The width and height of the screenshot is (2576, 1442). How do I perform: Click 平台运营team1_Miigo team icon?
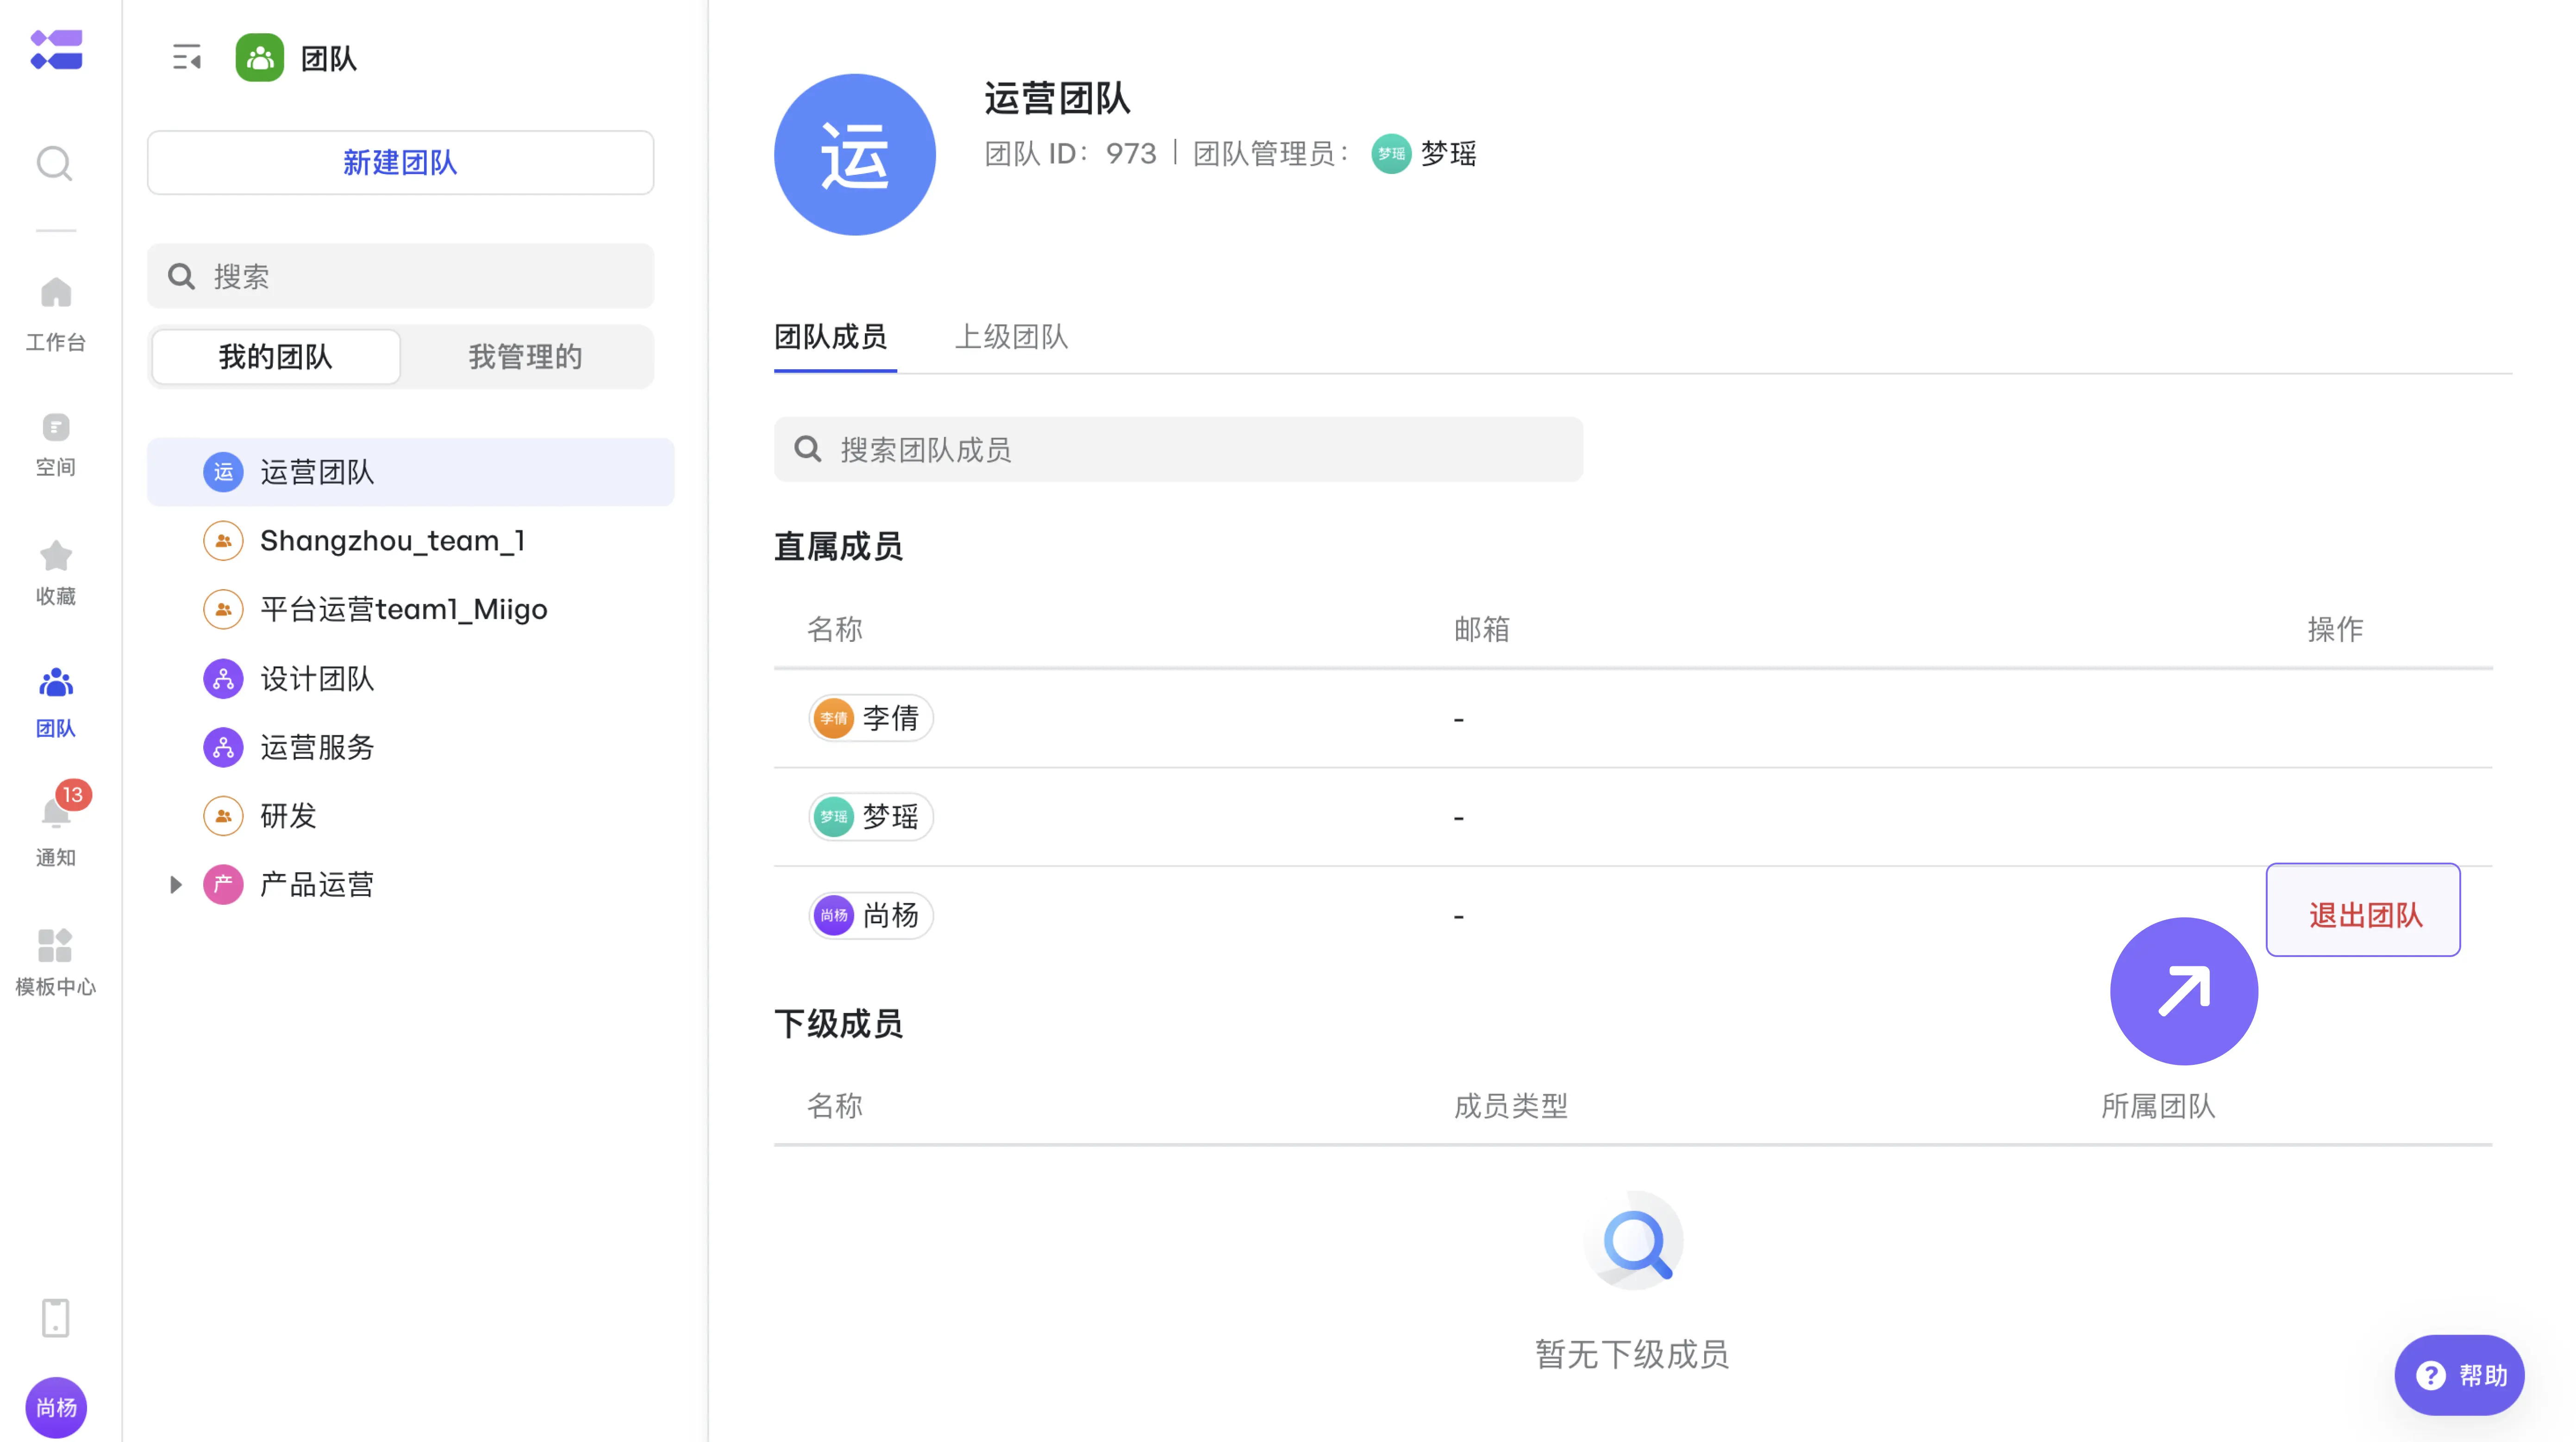[223, 609]
